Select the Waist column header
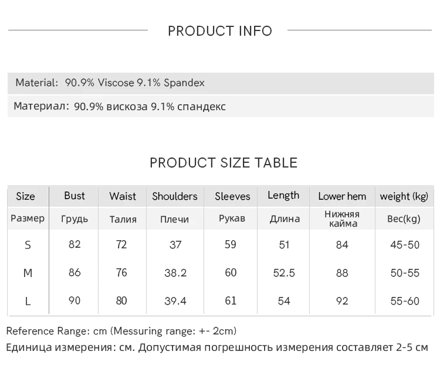This screenshot has height=369, width=440. tap(123, 196)
